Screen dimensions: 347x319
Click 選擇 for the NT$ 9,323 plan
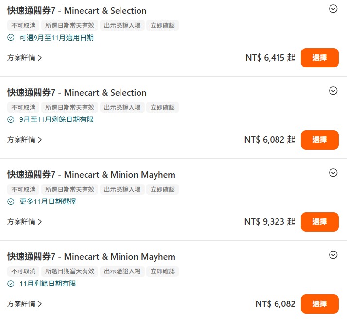319,222
